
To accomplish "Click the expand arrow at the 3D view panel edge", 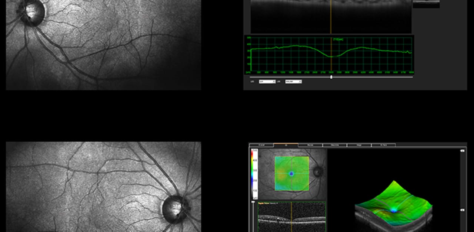I will click(x=462, y=209).
